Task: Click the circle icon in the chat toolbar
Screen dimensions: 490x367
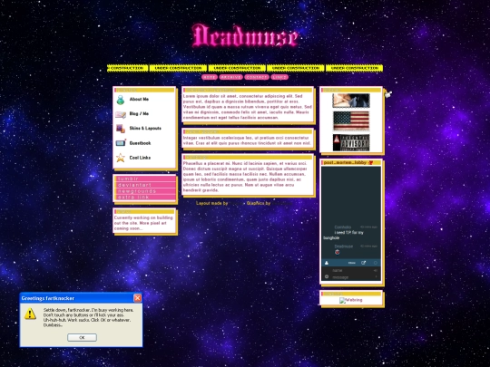Action: pos(376,263)
